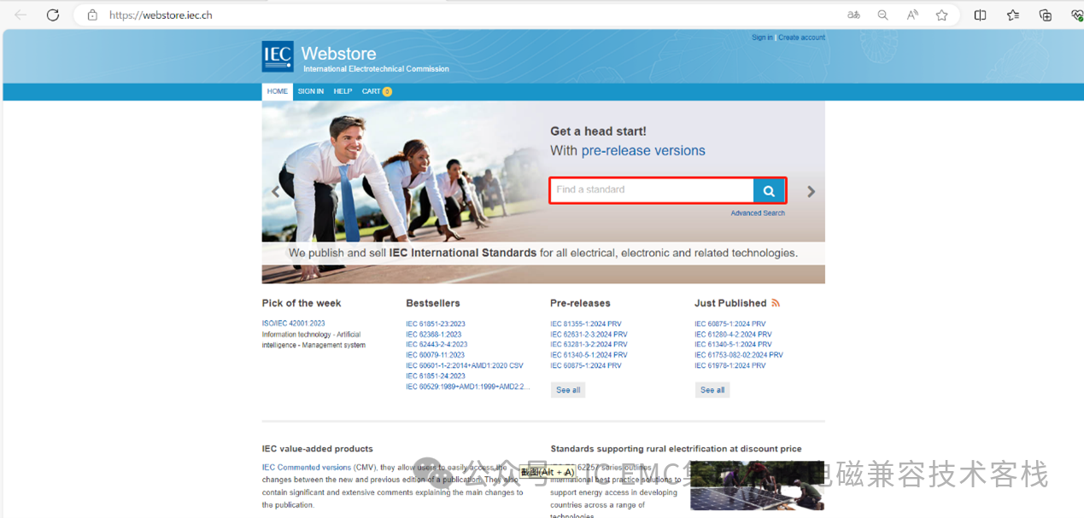Screen dimensions: 1084x518
Task: View site information lock icon
Action: 92,15
